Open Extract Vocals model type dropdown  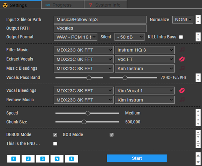click(84, 59)
